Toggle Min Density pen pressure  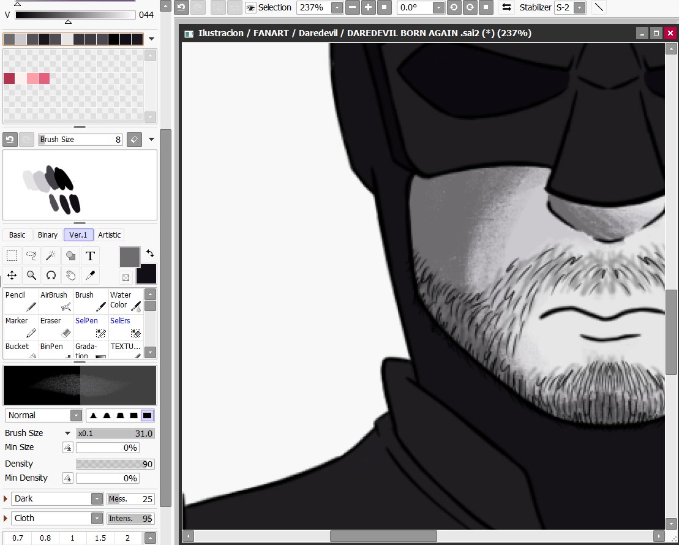click(68, 478)
